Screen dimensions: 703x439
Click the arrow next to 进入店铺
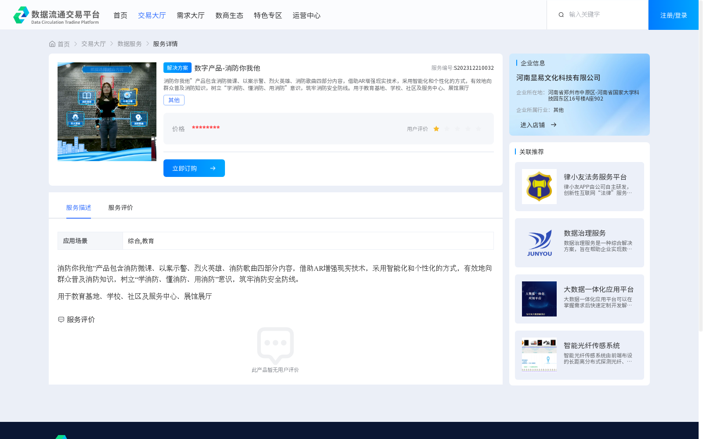[554, 125]
